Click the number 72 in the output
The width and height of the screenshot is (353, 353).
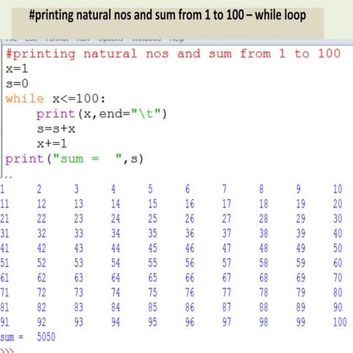pyautogui.click(x=41, y=293)
